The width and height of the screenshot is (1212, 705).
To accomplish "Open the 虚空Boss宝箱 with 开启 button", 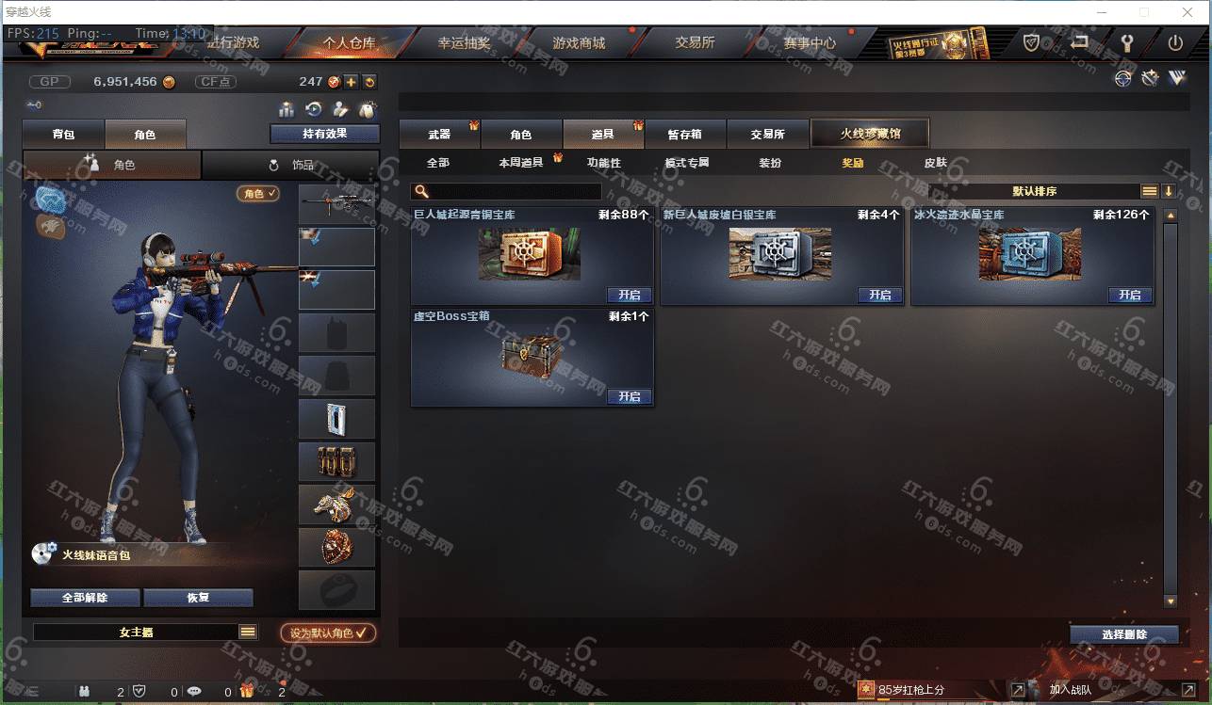I will pyautogui.click(x=630, y=396).
